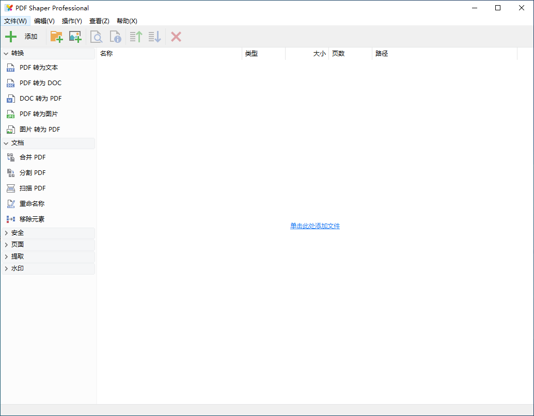
Task: Click the PDF 转为 DOC icon
Action: [10, 83]
